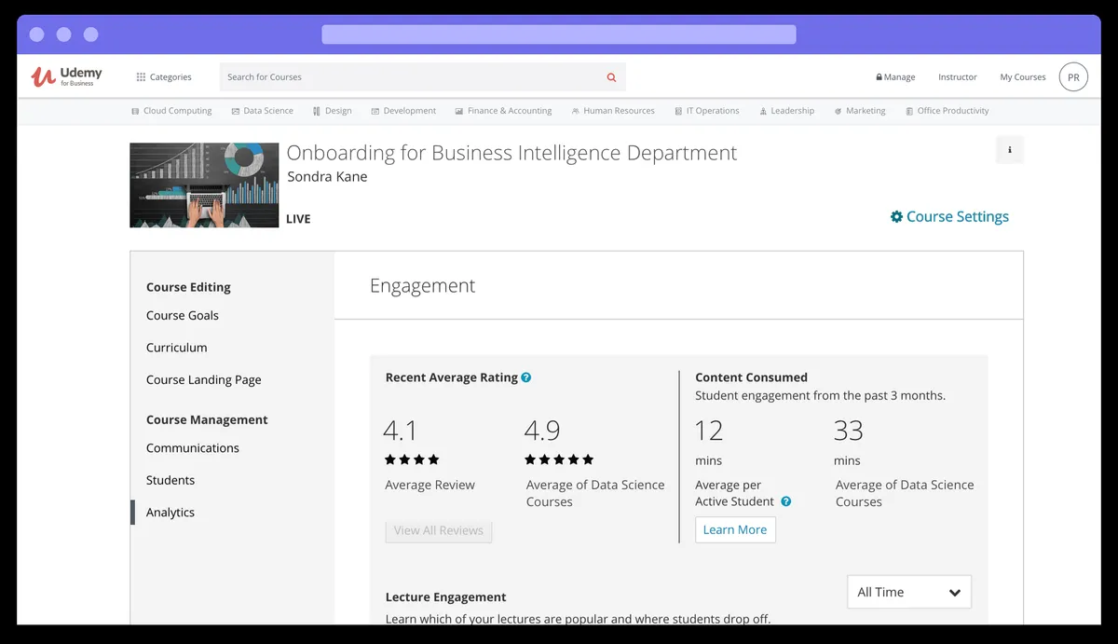Click the help icon next to Recent Average Rating

pos(526,377)
